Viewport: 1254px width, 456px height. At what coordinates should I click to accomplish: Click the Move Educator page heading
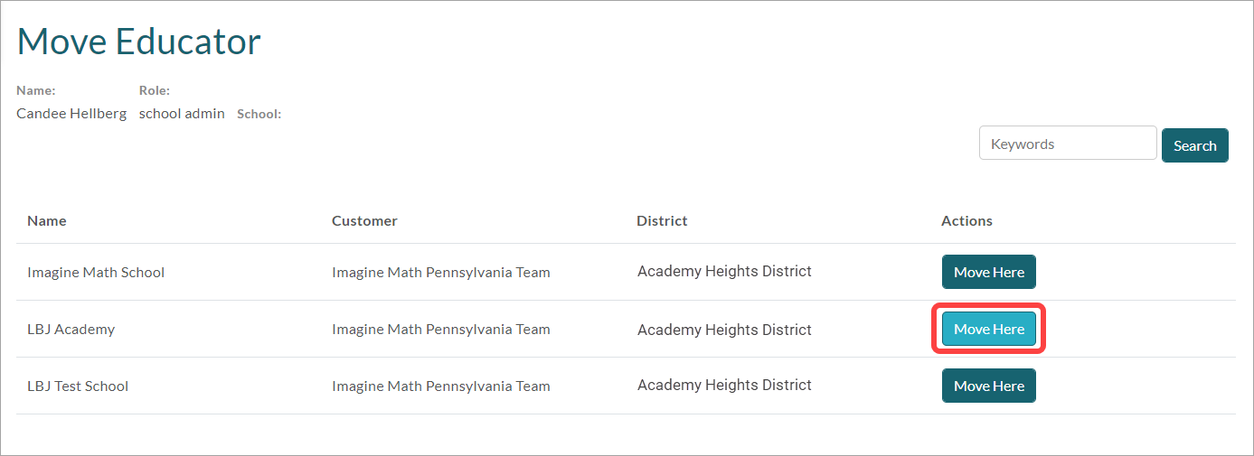pyautogui.click(x=139, y=42)
